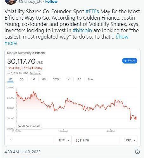This screenshot has height=158, width=144.
Task: Click the 30117.70 USD value field
Action: (96, 140)
